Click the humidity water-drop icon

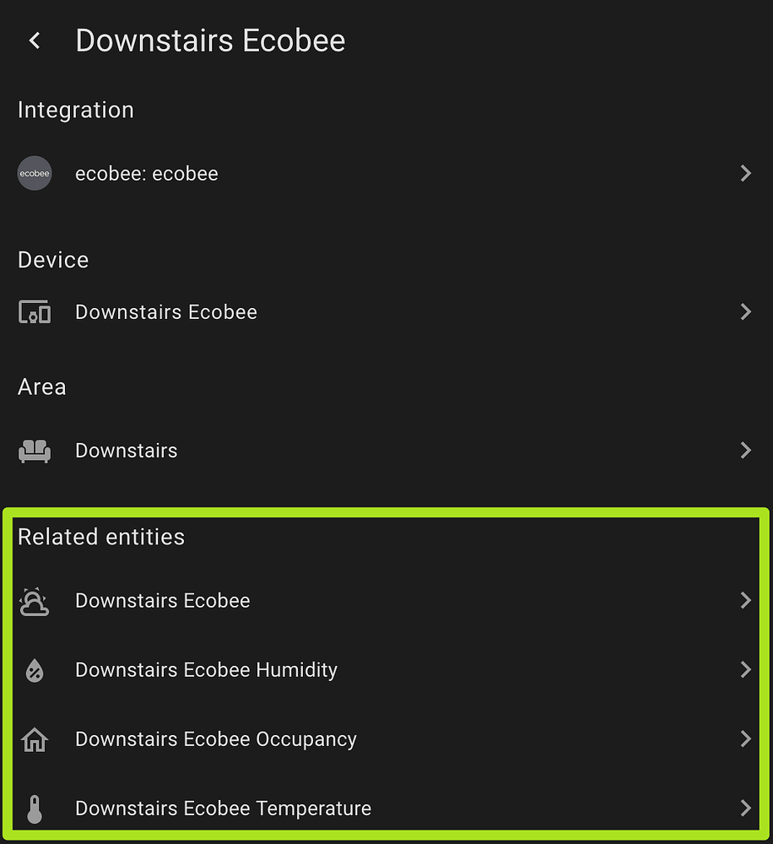click(x=35, y=670)
